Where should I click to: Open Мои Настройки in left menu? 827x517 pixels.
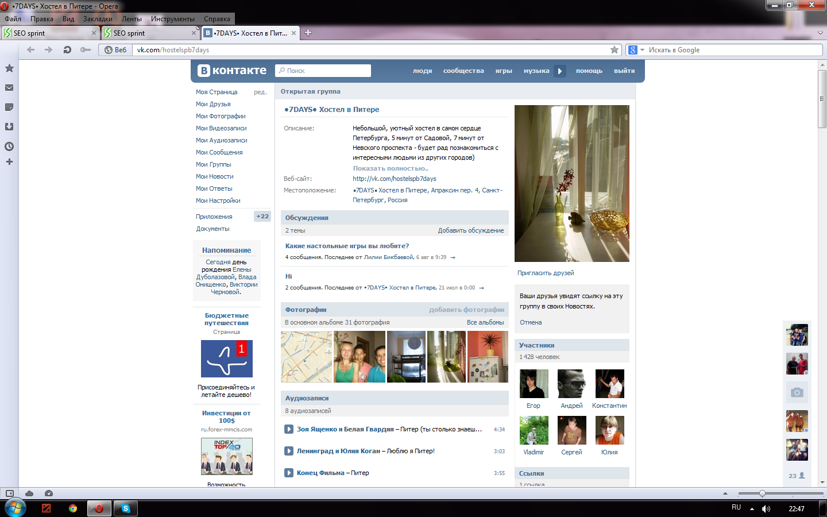[218, 200]
